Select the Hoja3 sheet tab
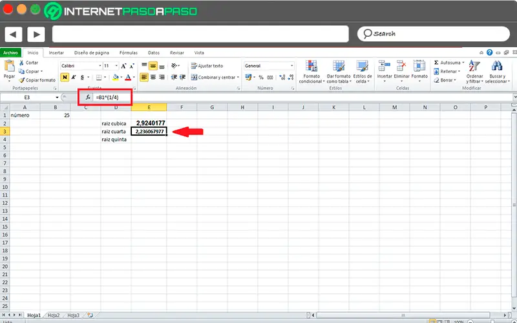The width and height of the screenshot is (517, 323). pos(74,315)
